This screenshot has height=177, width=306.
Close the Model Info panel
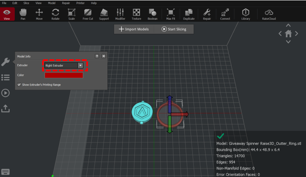(x=104, y=56)
